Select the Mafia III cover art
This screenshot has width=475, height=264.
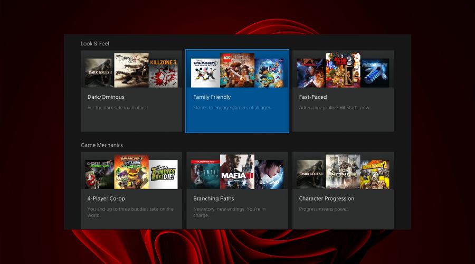pyautogui.click(x=237, y=172)
